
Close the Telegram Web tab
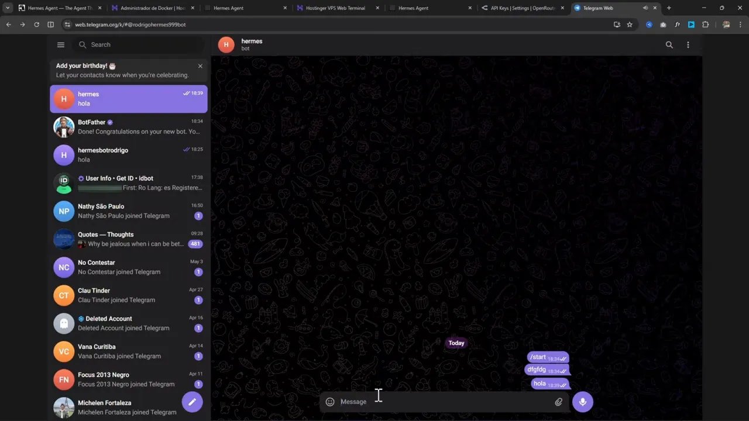tap(655, 8)
